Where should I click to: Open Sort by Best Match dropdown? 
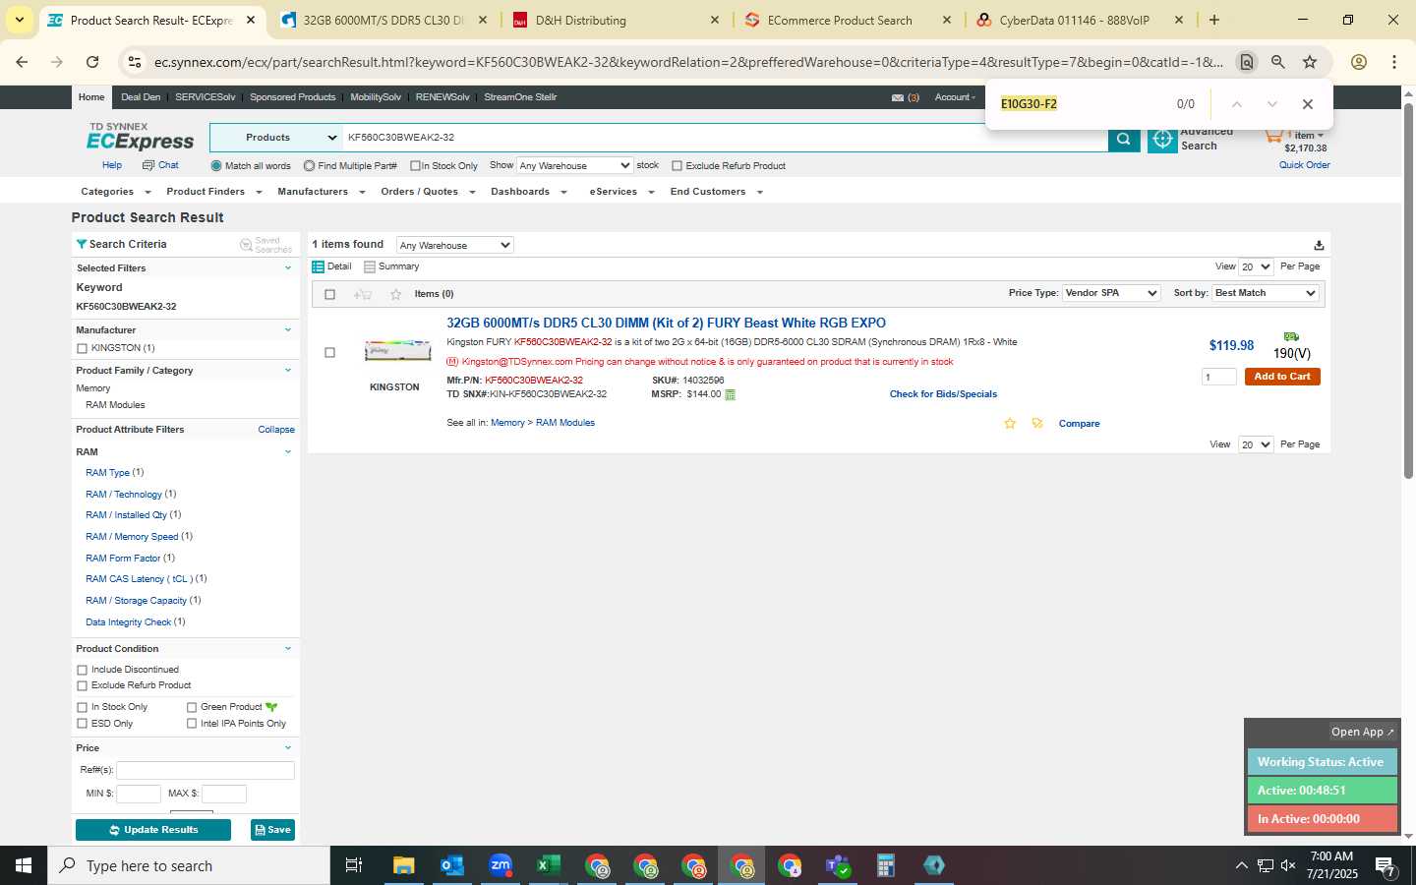point(1266,293)
